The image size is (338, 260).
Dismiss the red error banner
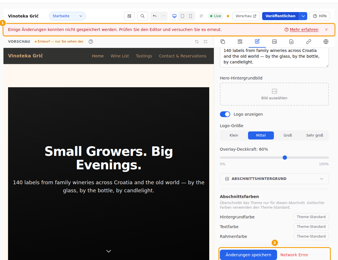[327, 30]
